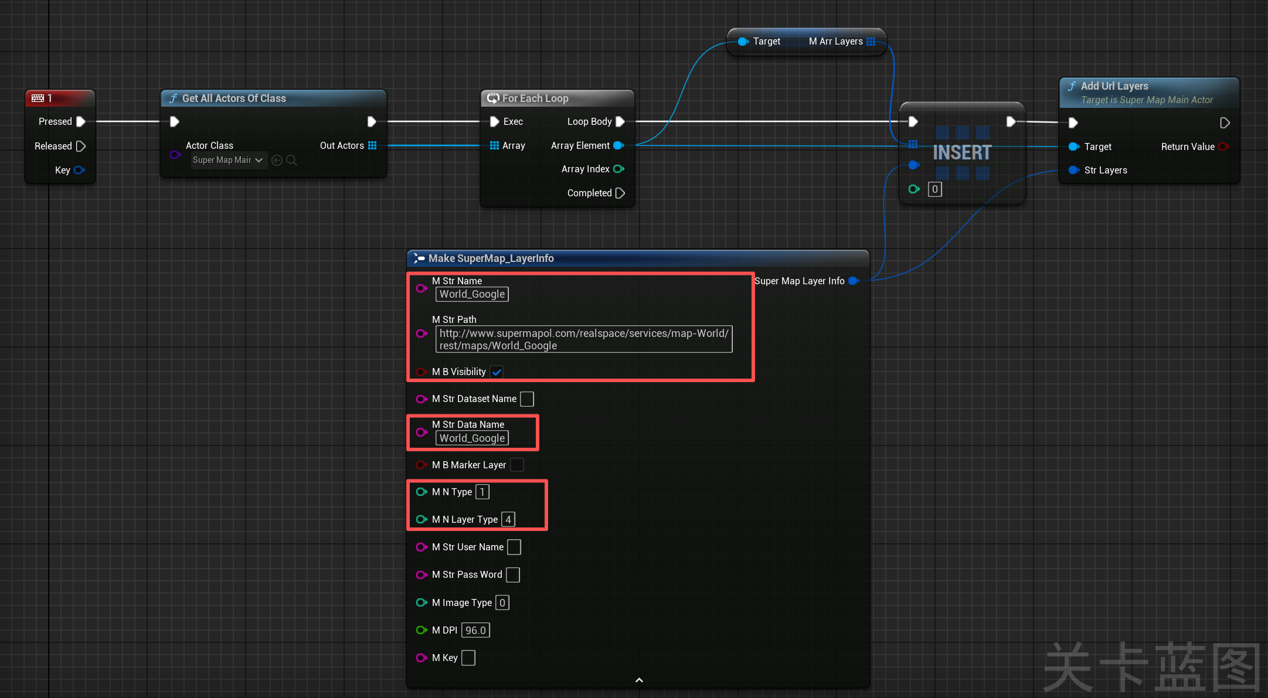Click the use-selected-asset arrow icon
Viewport: 1268px width, 698px height.
click(x=277, y=160)
